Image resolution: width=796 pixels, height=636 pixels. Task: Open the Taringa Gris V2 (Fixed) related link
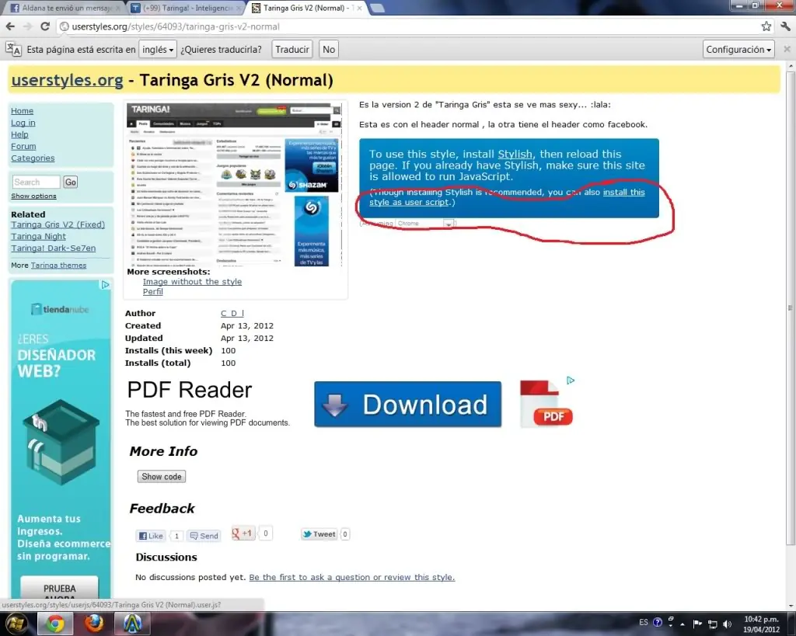(x=58, y=224)
